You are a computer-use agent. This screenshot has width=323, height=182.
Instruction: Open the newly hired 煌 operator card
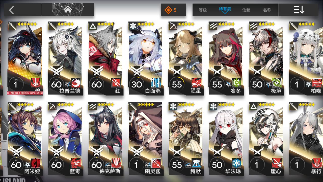pos(25,58)
